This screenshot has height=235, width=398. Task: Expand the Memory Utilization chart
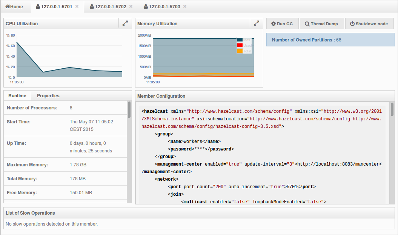coord(257,23)
